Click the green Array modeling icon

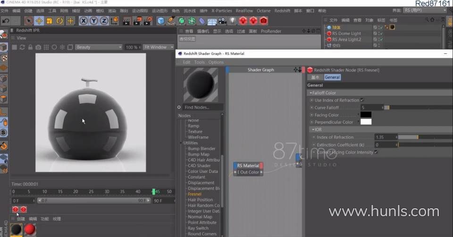[192, 21]
